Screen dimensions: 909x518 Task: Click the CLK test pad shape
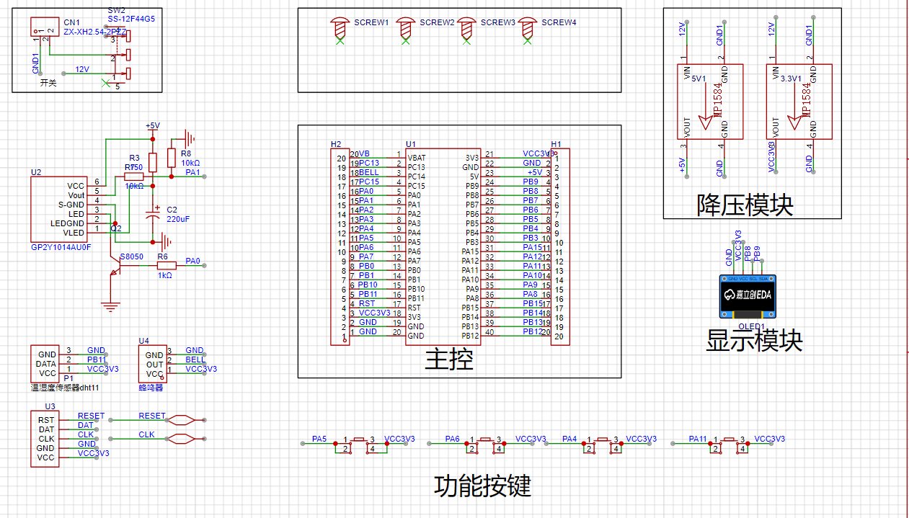pos(180,439)
